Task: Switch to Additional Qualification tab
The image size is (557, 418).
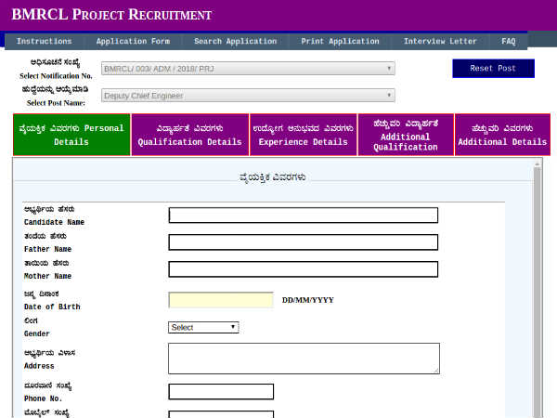Action: click(406, 135)
